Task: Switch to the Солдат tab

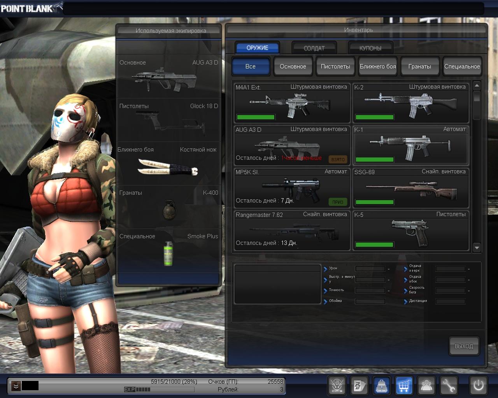Action: [314, 48]
